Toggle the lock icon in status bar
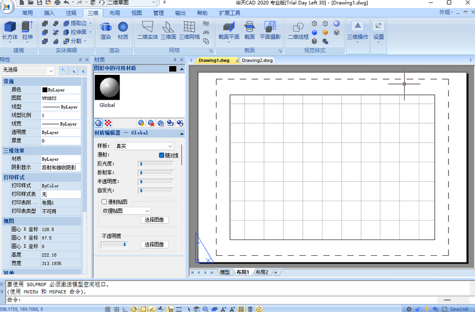The width and height of the screenshot is (475, 312). point(418,309)
